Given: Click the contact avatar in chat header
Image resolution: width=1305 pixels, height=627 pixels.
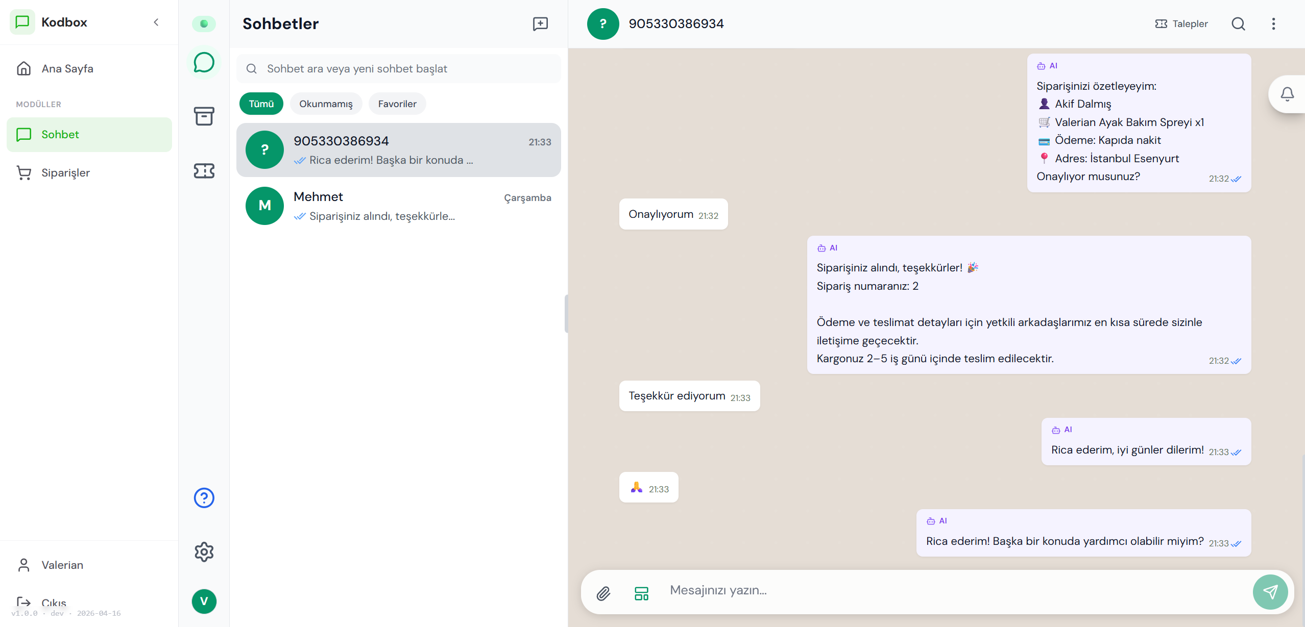Looking at the screenshot, I should point(603,23).
